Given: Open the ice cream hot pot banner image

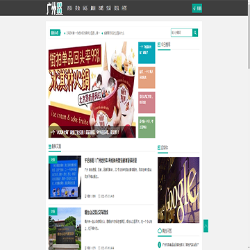Looking at the screenshot, I should coord(92,90).
